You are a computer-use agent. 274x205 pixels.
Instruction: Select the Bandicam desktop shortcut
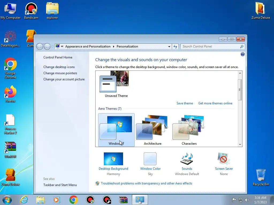31,11
